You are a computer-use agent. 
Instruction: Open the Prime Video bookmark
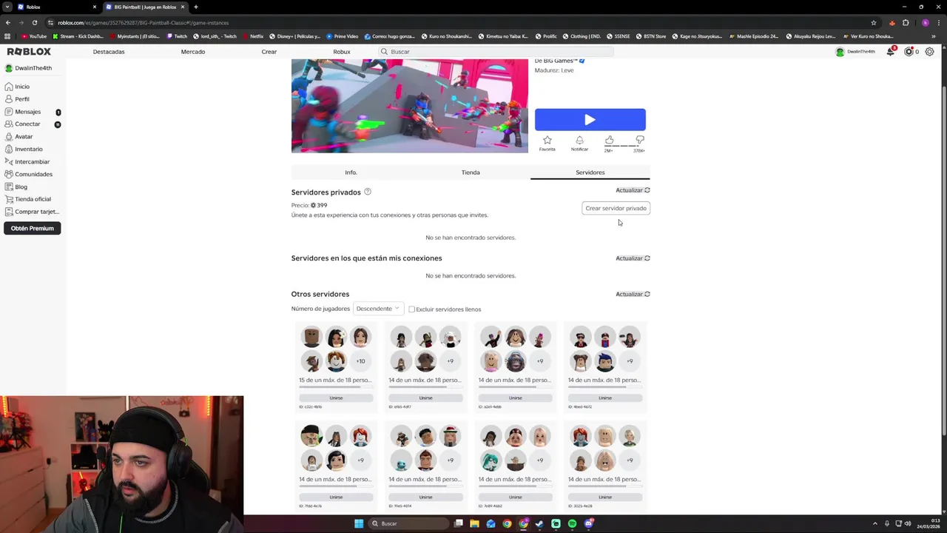(x=343, y=36)
